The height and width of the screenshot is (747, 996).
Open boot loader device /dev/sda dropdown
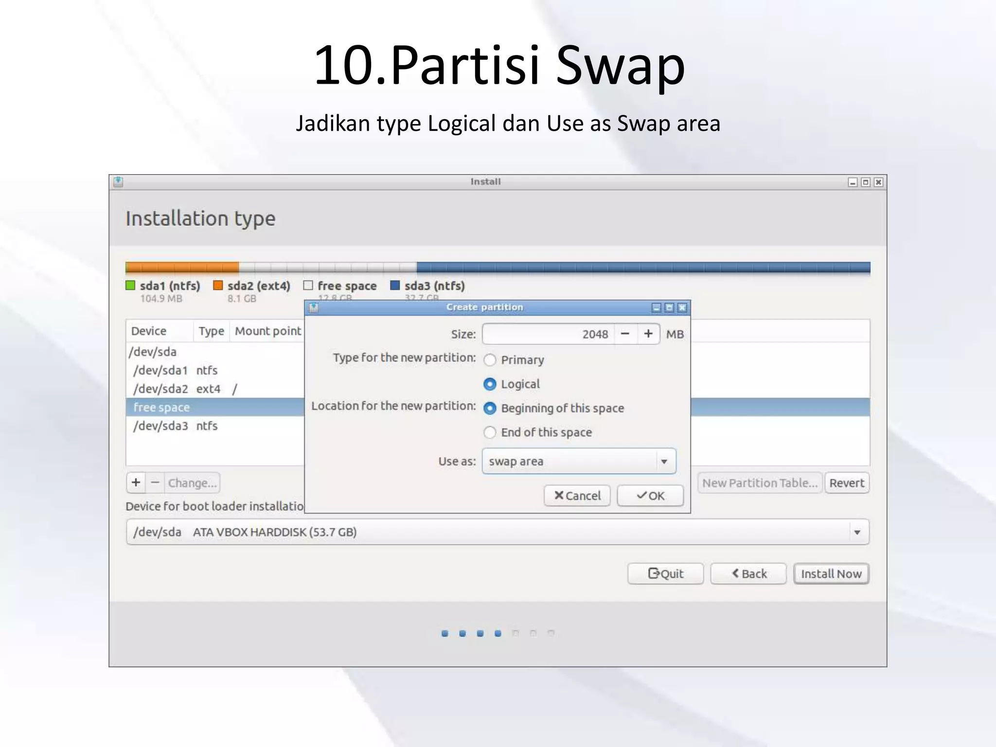[498, 532]
